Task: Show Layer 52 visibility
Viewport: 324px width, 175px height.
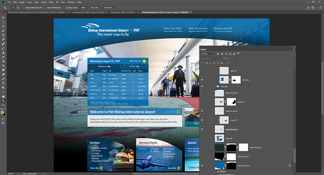Action: [x=202, y=102]
